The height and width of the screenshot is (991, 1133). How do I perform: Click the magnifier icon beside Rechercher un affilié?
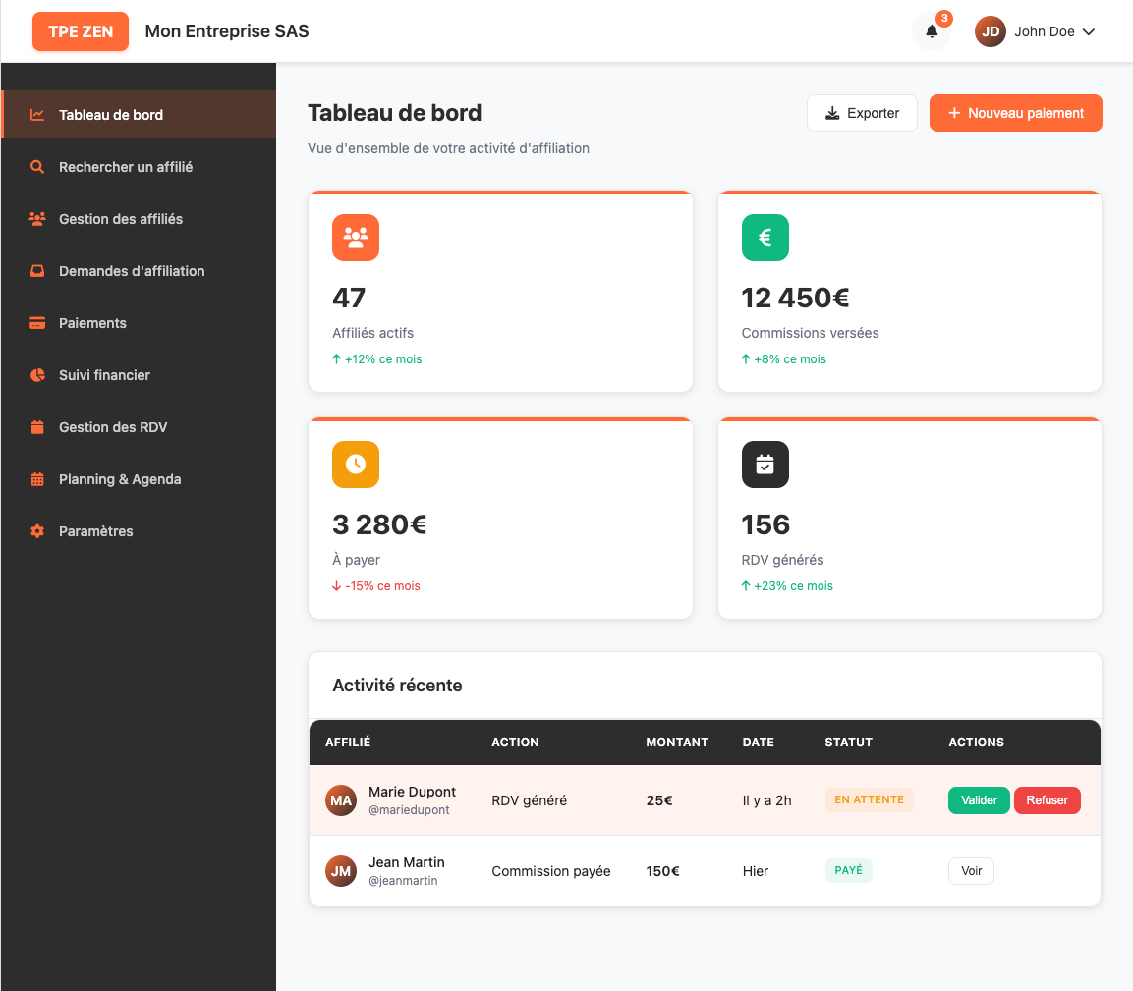[37, 167]
